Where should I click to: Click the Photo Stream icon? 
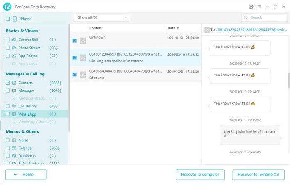click(14, 48)
